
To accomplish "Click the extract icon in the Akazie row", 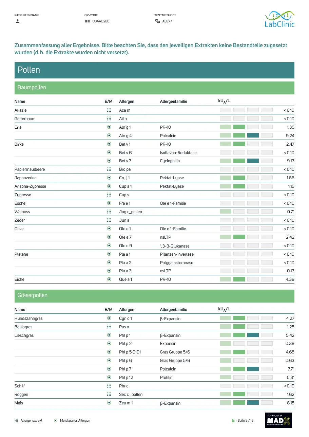I will tap(109, 110).
